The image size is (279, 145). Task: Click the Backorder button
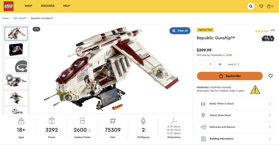230,76
